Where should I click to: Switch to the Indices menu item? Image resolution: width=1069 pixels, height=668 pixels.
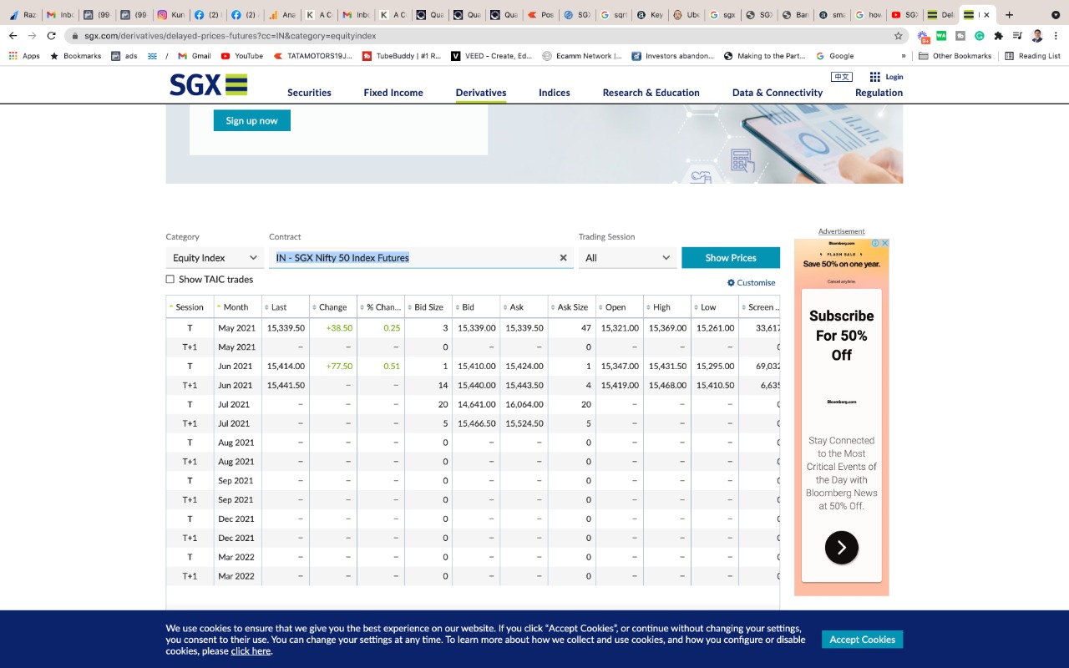tap(554, 93)
